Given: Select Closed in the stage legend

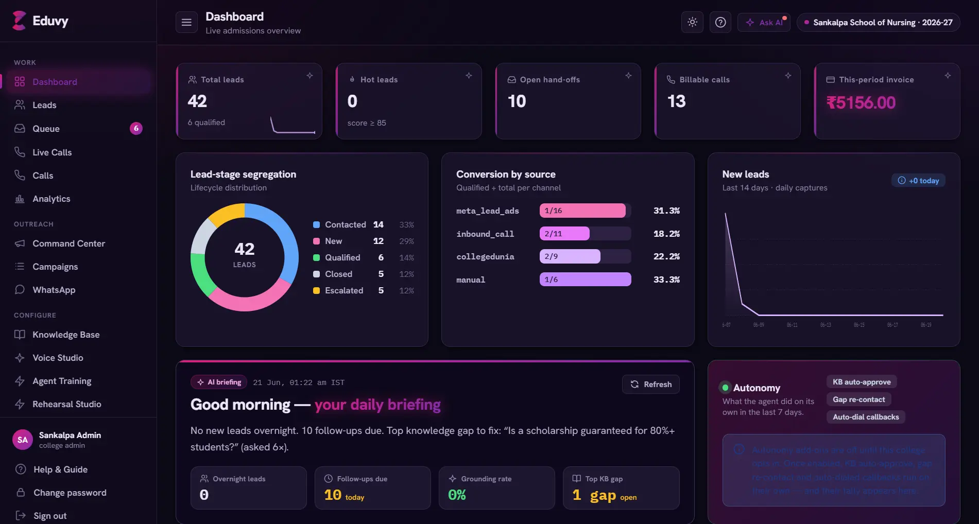Looking at the screenshot, I should pos(364,274).
